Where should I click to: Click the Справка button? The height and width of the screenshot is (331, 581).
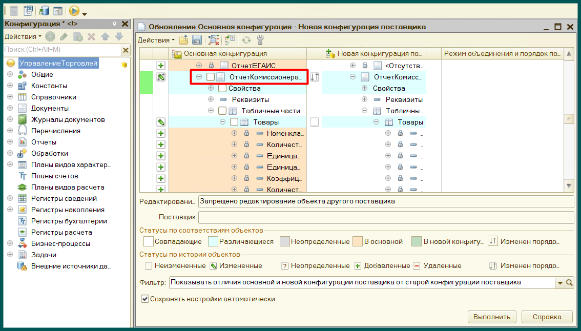click(x=547, y=317)
